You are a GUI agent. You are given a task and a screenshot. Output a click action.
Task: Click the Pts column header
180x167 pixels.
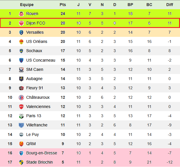pos(62,5)
